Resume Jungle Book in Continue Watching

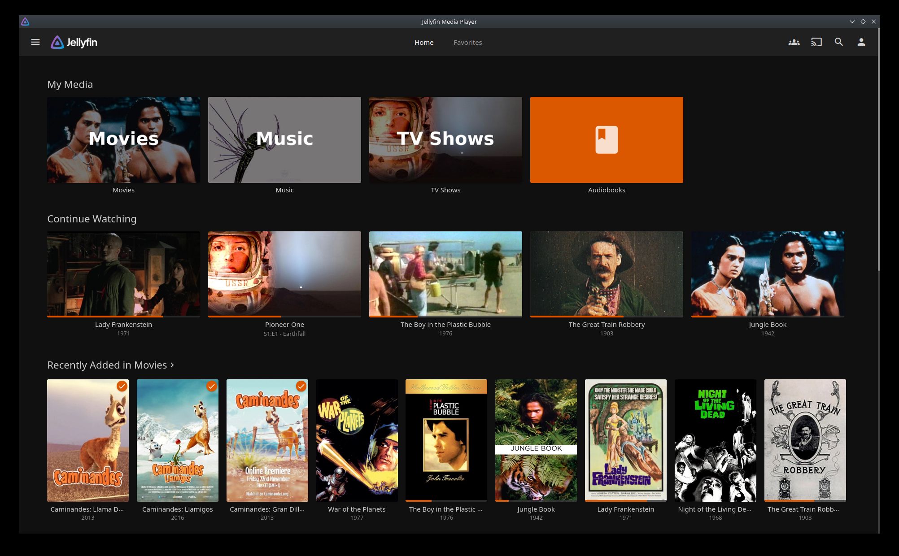768,274
